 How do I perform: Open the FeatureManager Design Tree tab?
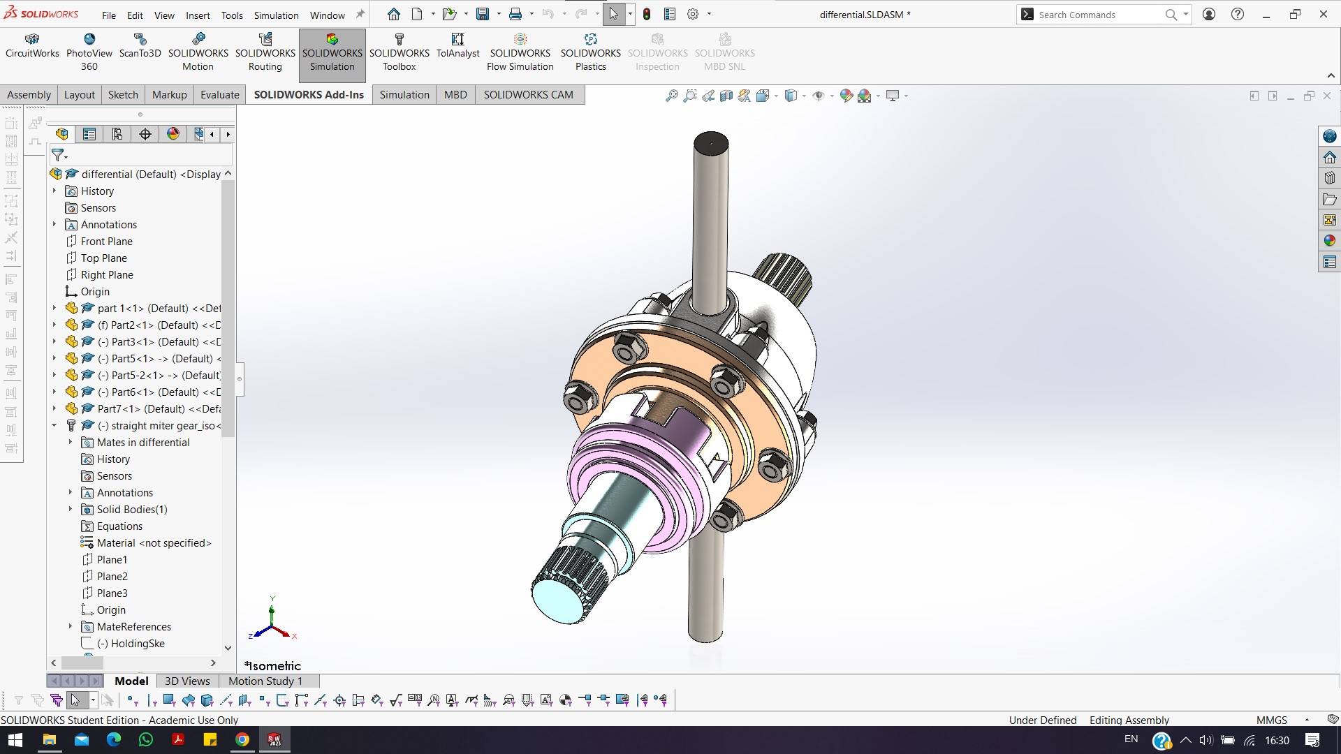(x=62, y=134)
